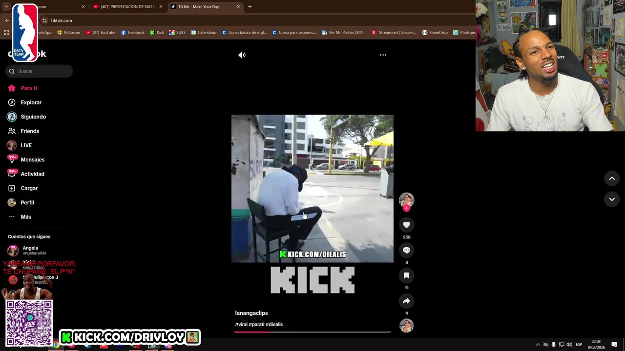Share the video using arrow icon

point(406,301)
